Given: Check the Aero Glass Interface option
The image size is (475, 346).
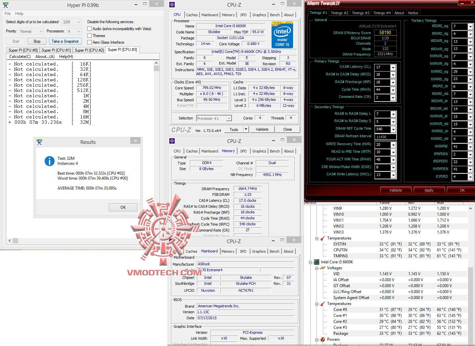Looking at the screenshot, I should click(89, 42).
